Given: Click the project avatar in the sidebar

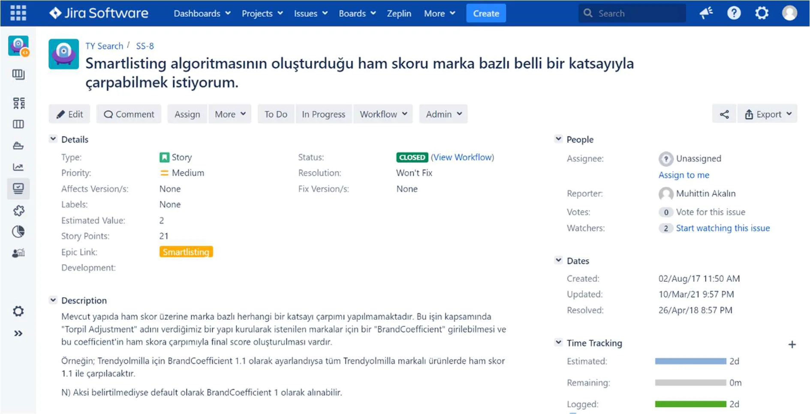Looking at the screenshot, I should tap(18, 46).
